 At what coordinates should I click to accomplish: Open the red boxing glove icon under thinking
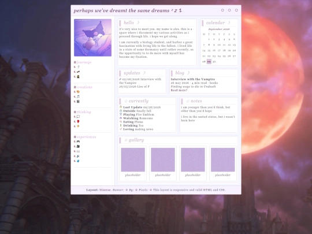click(78, 121)
